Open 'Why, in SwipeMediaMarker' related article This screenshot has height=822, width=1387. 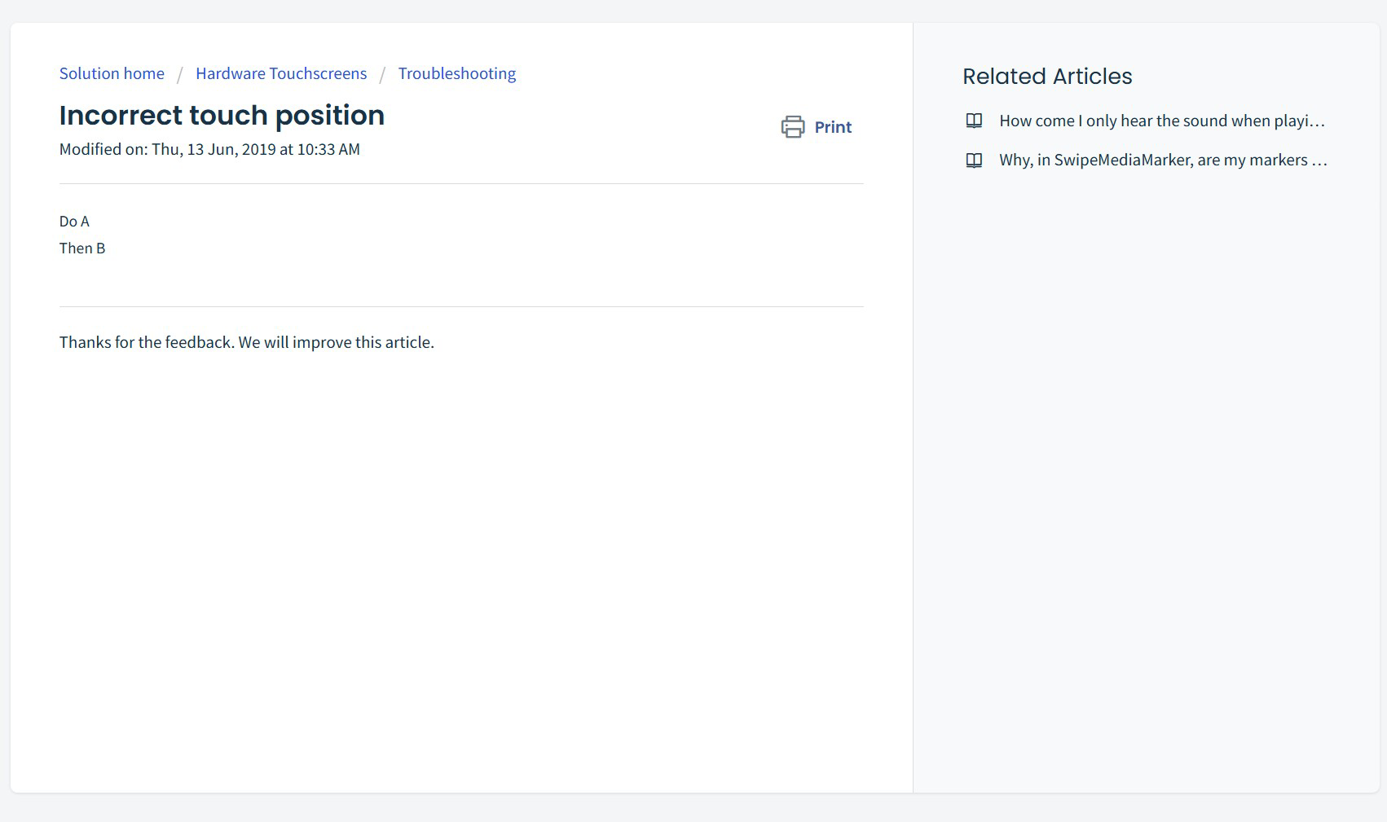pos(1153,160)
